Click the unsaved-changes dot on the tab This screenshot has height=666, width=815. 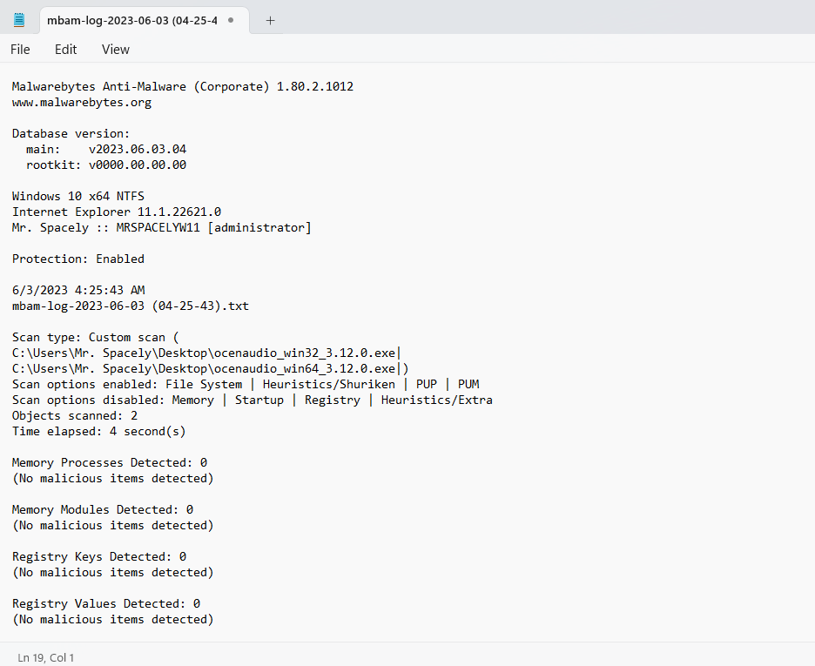tap(231, 20)
